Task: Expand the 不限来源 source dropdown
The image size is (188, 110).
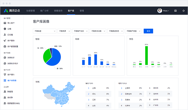Action: (64, 31)
